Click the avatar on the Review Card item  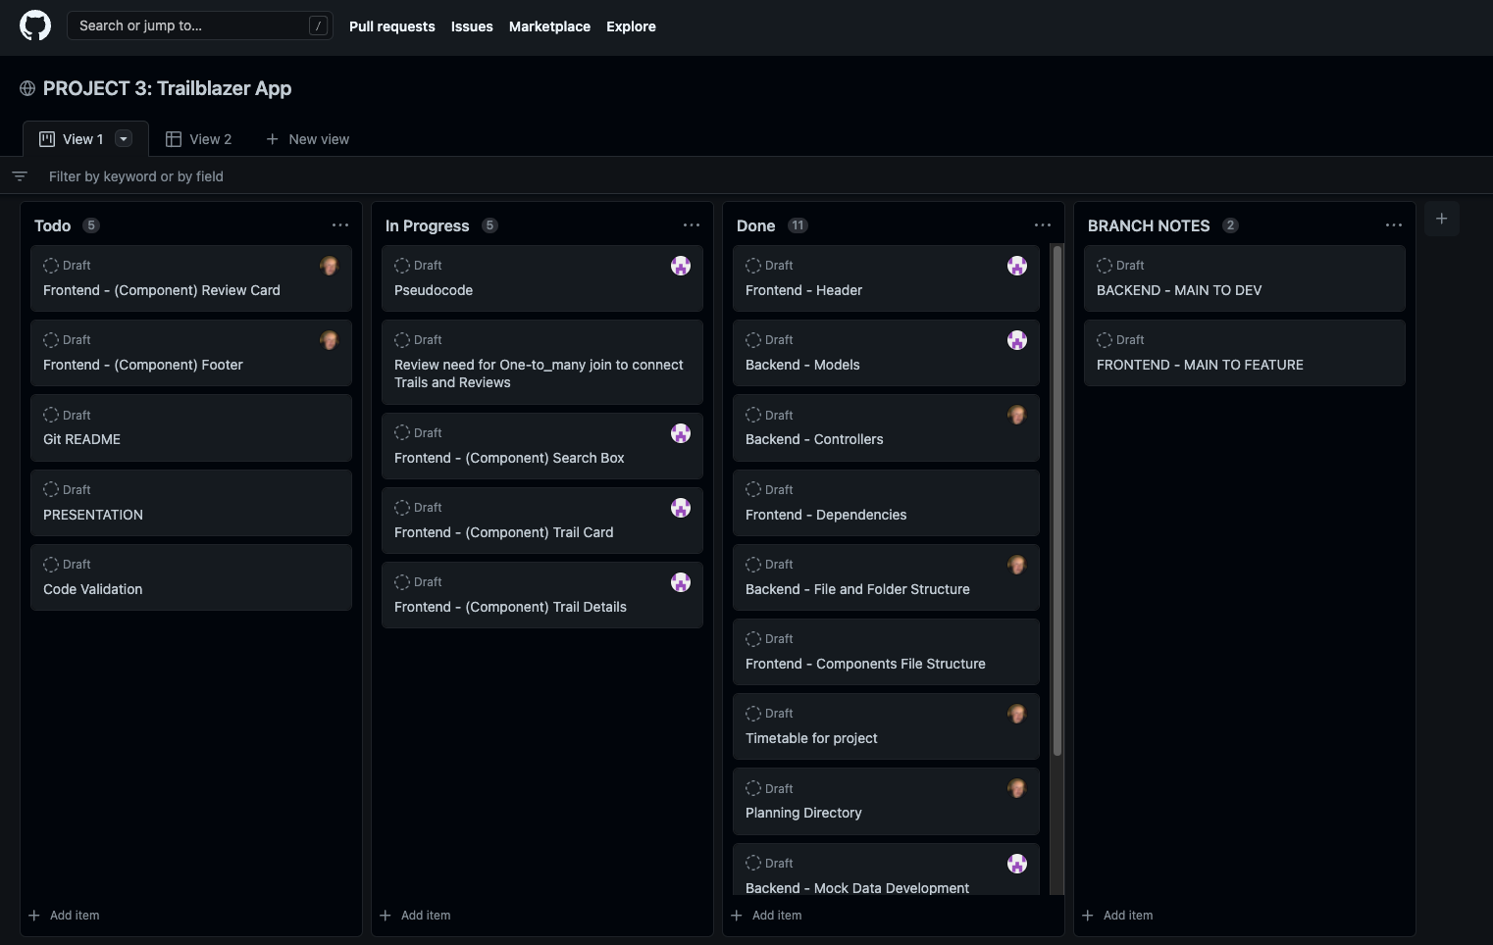point(330,266)
